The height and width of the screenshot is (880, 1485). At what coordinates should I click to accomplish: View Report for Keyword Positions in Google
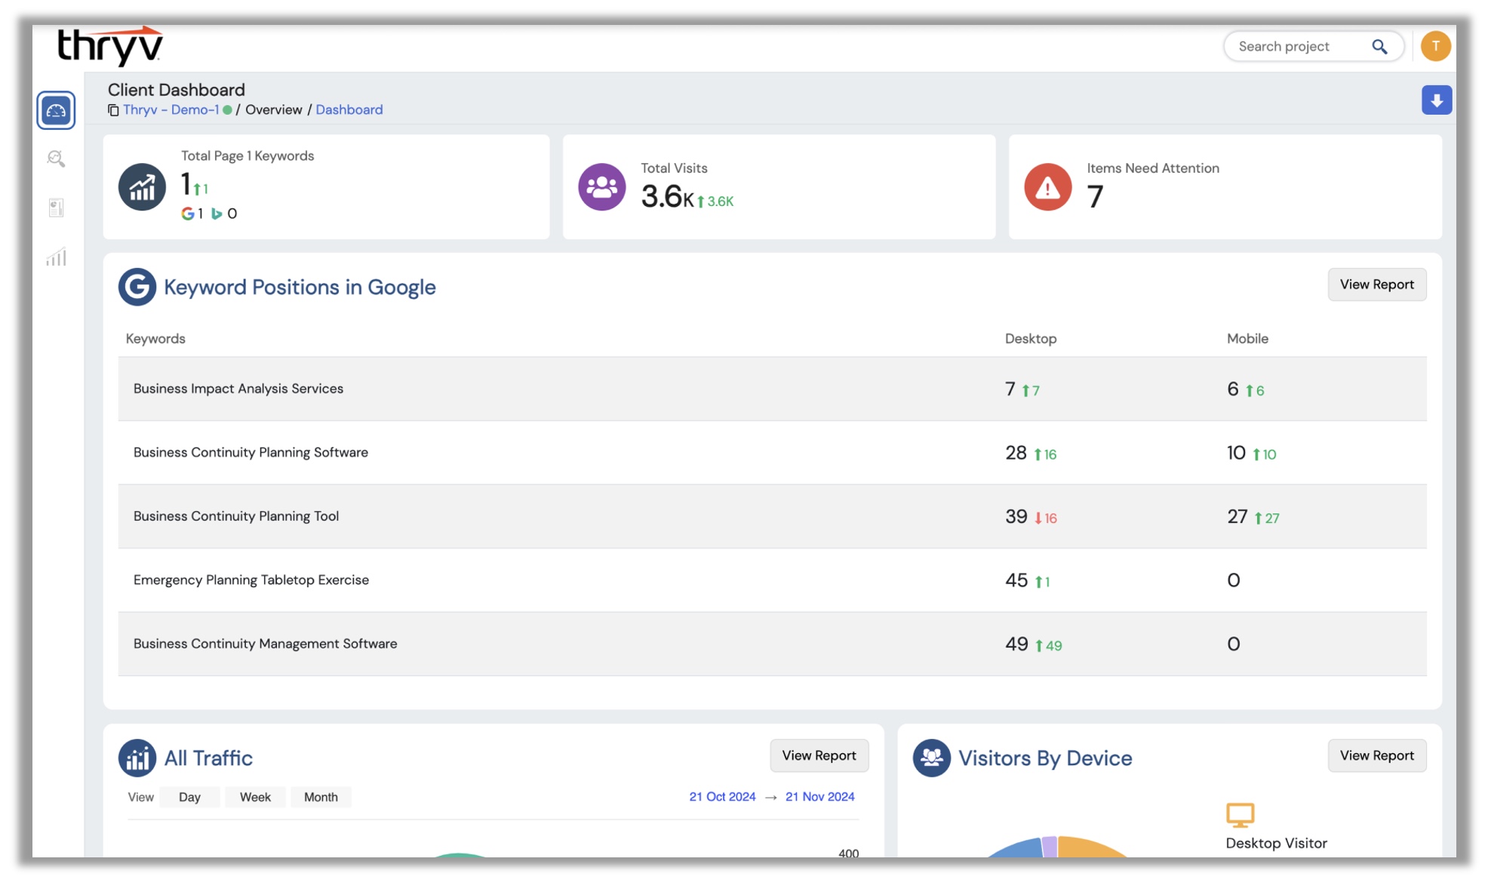click(1376, 285)
